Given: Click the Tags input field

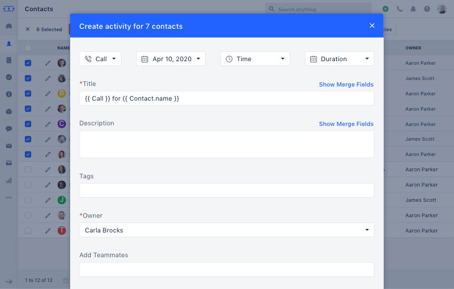Looking at the screenshot, I should point(227,191).
